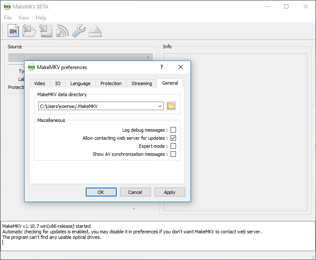This screenshot has height=260, width=316.
Task: Click the Eject disc toolbar icon
Action: coord(95,30)
